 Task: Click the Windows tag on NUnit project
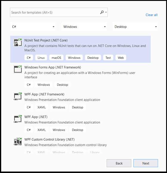click(x=74, y=58)
